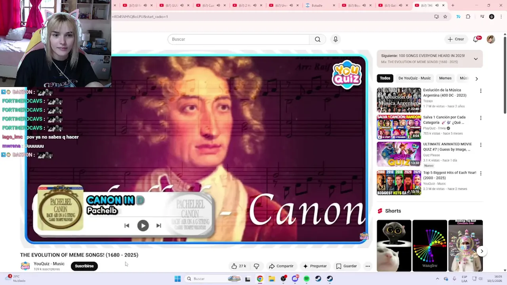Viewport: 507px width, 285px height.
Task: Open a new browser tab
Action: pyautogui.click(x=453, y=5)
